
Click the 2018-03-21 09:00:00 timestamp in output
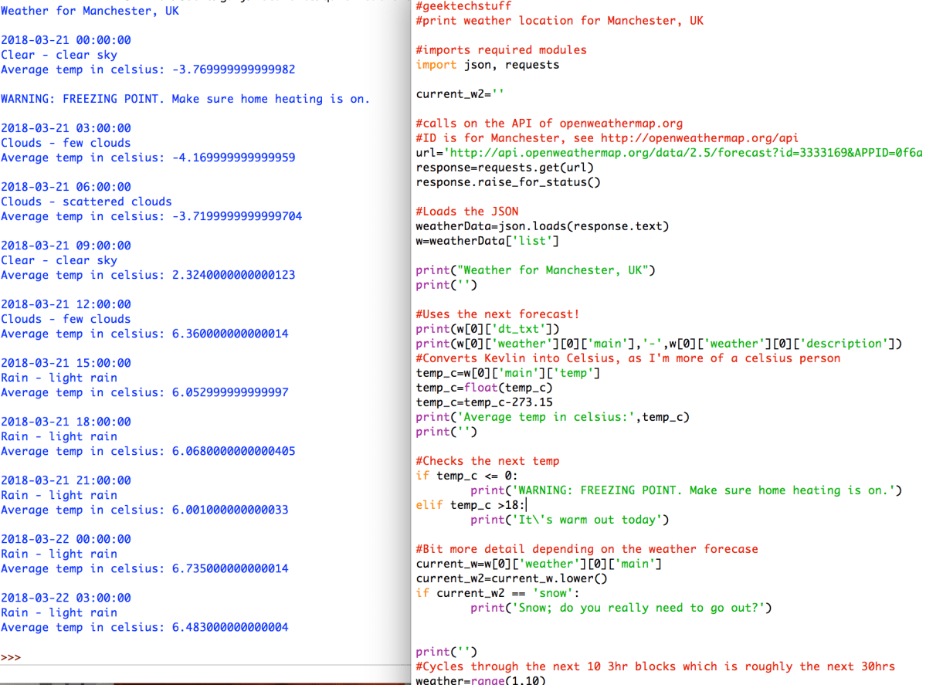[66, 246]
